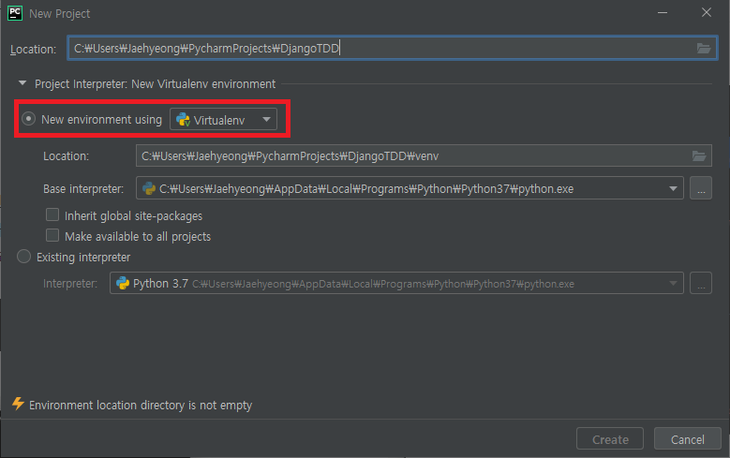The width and height of the screenshot is (730, 458).
Task: Browse folder icon in venv Location field
Action: pos(699,155)
